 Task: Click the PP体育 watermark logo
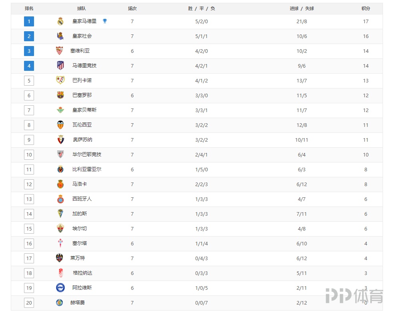[x=354, y=296]
